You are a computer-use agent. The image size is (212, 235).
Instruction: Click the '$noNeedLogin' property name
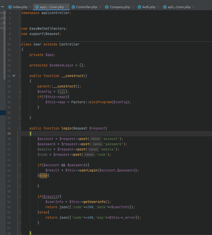(61, 65)
